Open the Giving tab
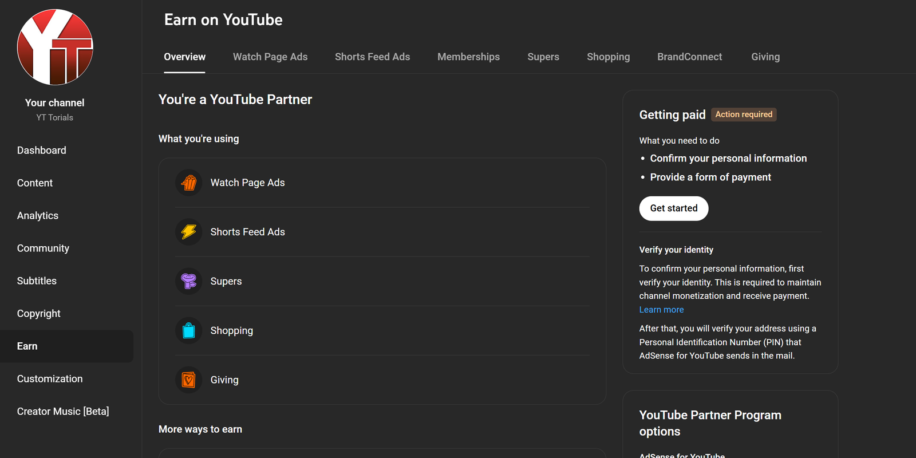Image resolution: width=916 pixels, height=458 pixels. point(765,57)
